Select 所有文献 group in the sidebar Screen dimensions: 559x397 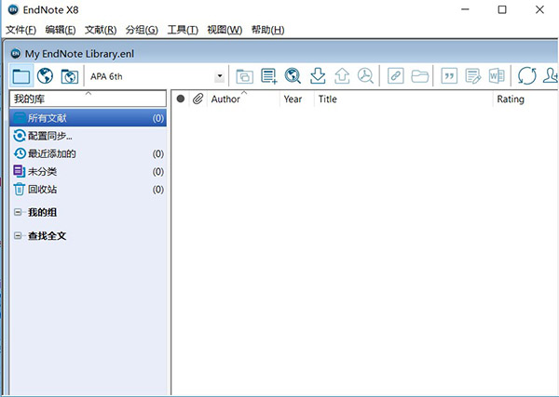[x=89, y=118]
